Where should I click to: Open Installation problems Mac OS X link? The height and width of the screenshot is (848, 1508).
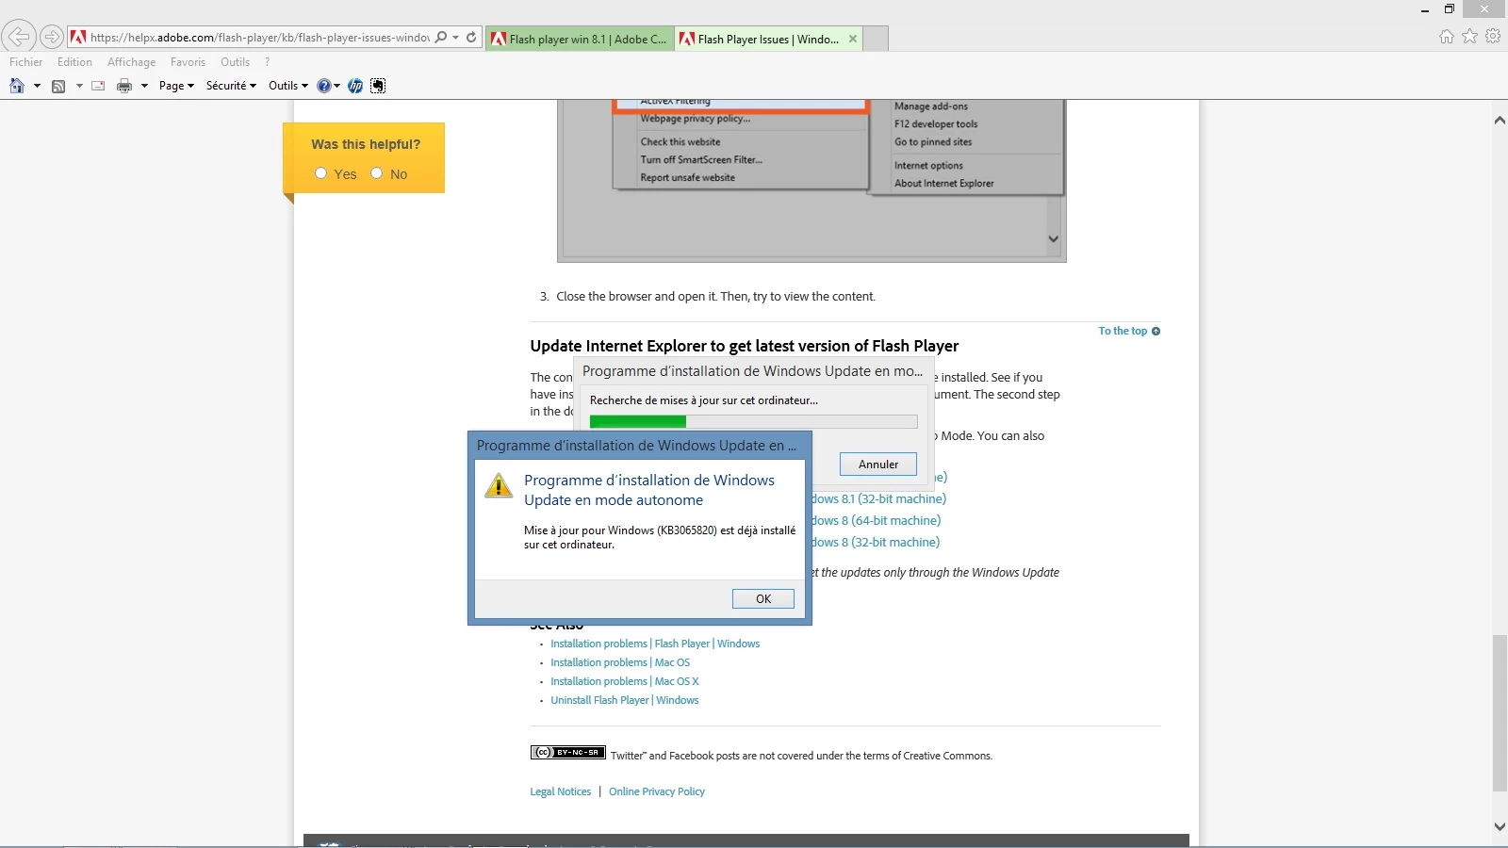click(x=625, y=681)
